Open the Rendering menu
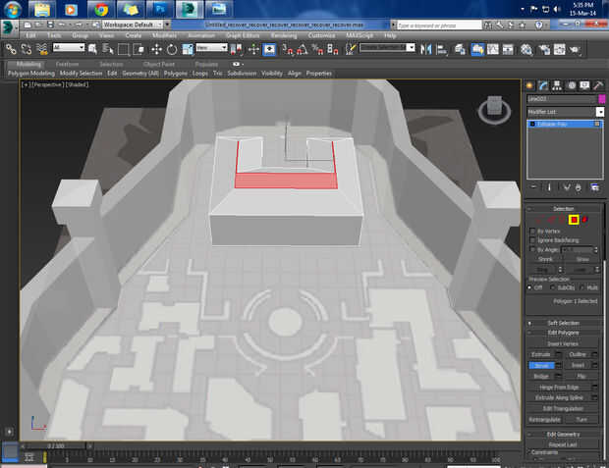Image resolution: width=609 pixels, height=468 pixels. 283,35
